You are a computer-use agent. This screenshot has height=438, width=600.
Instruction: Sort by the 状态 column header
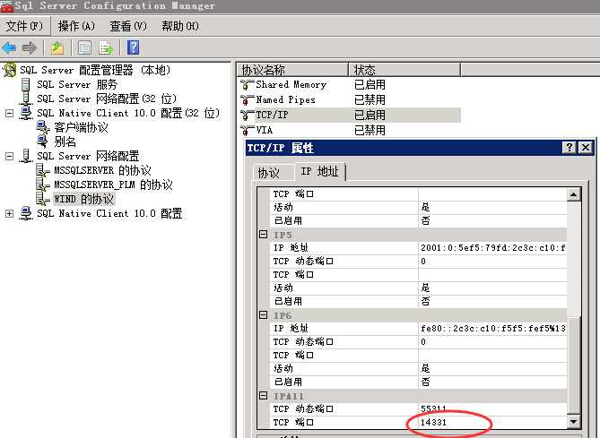tap(404, 70)
